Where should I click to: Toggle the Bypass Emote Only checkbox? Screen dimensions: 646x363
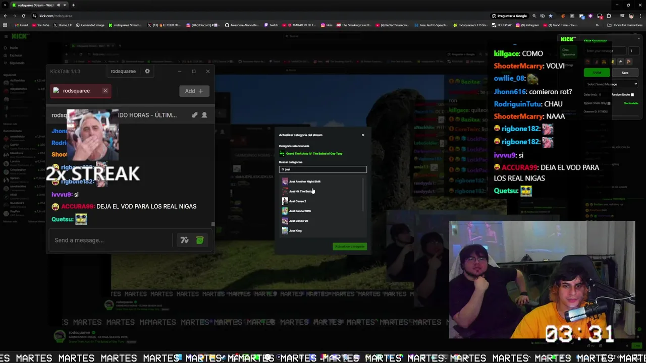609,103
